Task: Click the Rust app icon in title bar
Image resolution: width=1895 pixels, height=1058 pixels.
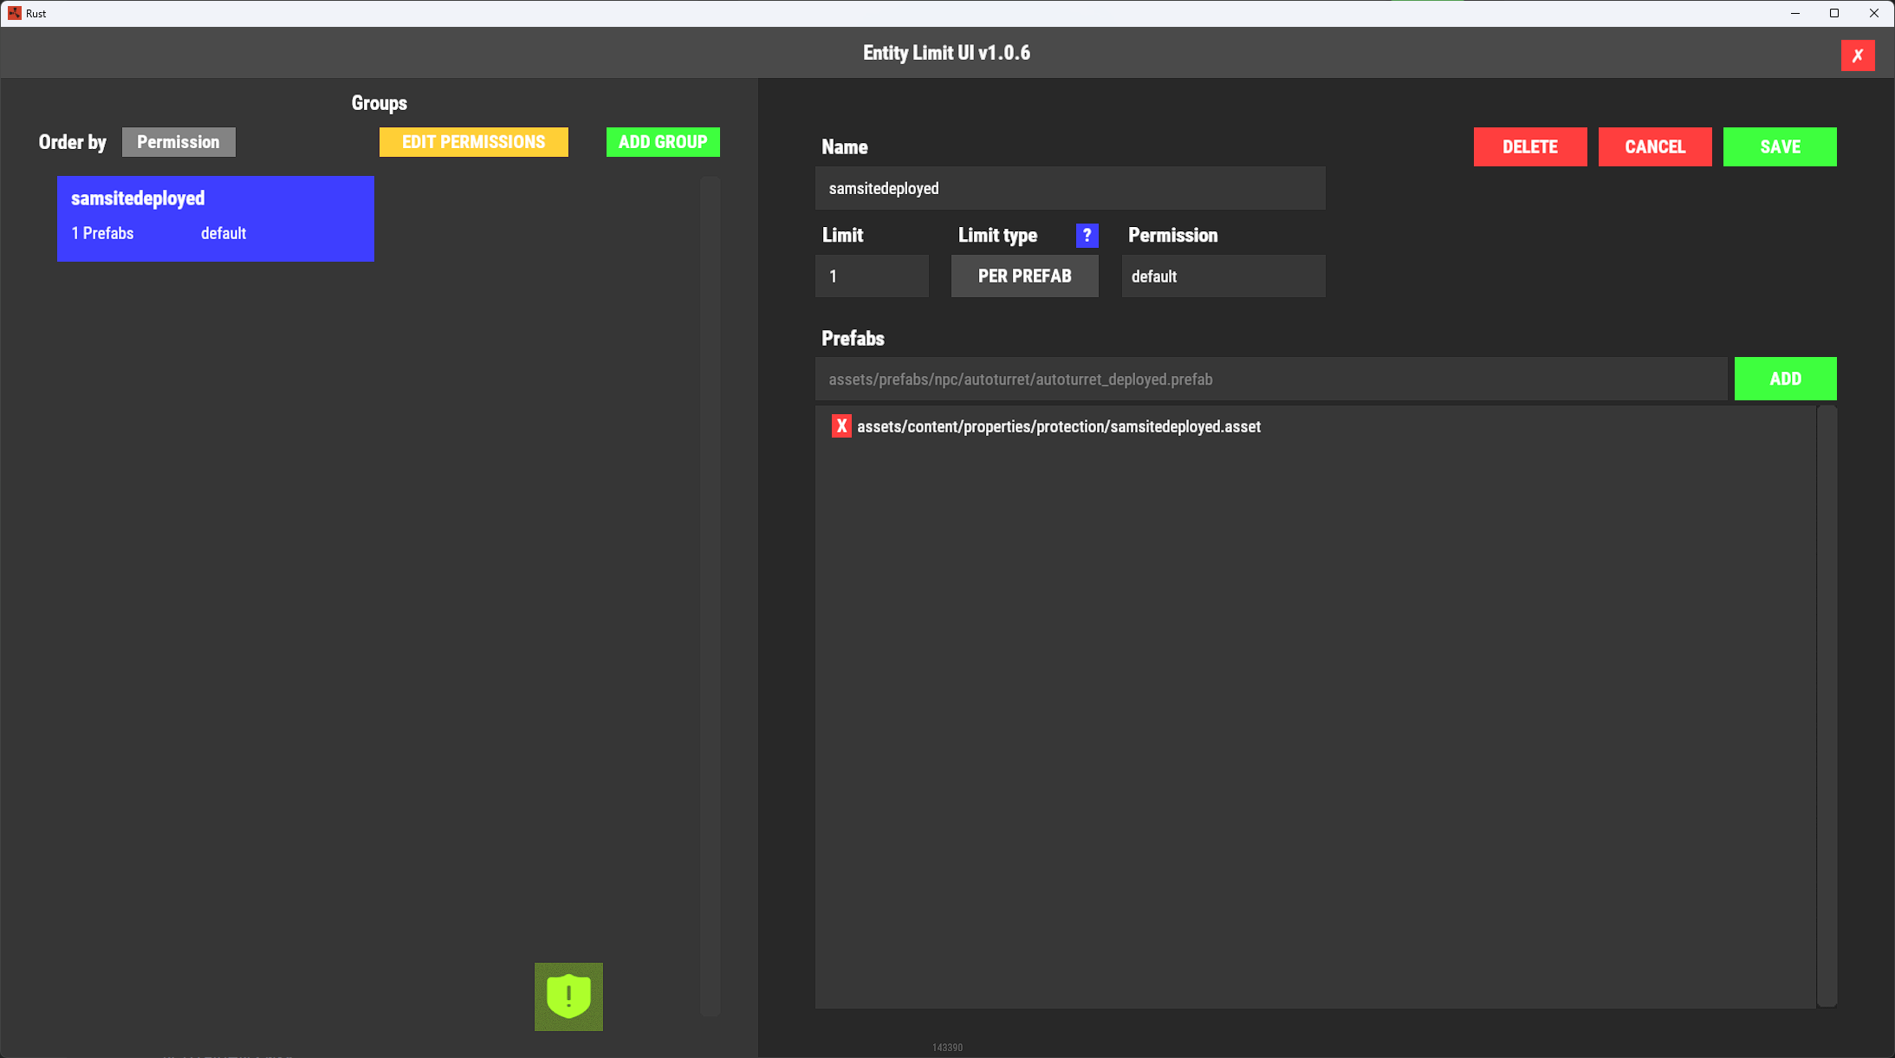Action: pyautogui.click(x=14, y=13)
